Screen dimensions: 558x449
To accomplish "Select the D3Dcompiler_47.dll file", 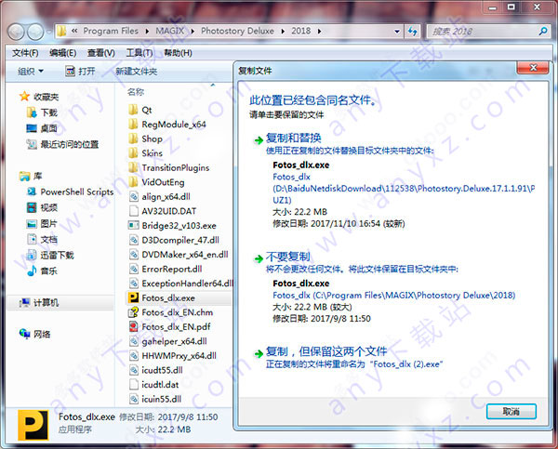I will [180, 240].
